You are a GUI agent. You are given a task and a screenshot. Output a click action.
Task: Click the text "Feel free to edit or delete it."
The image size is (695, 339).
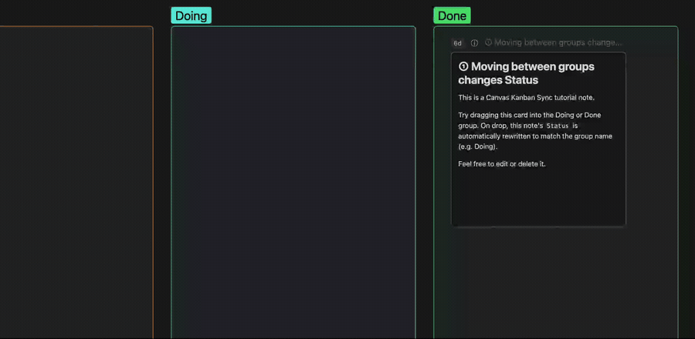tap(502, 164)
